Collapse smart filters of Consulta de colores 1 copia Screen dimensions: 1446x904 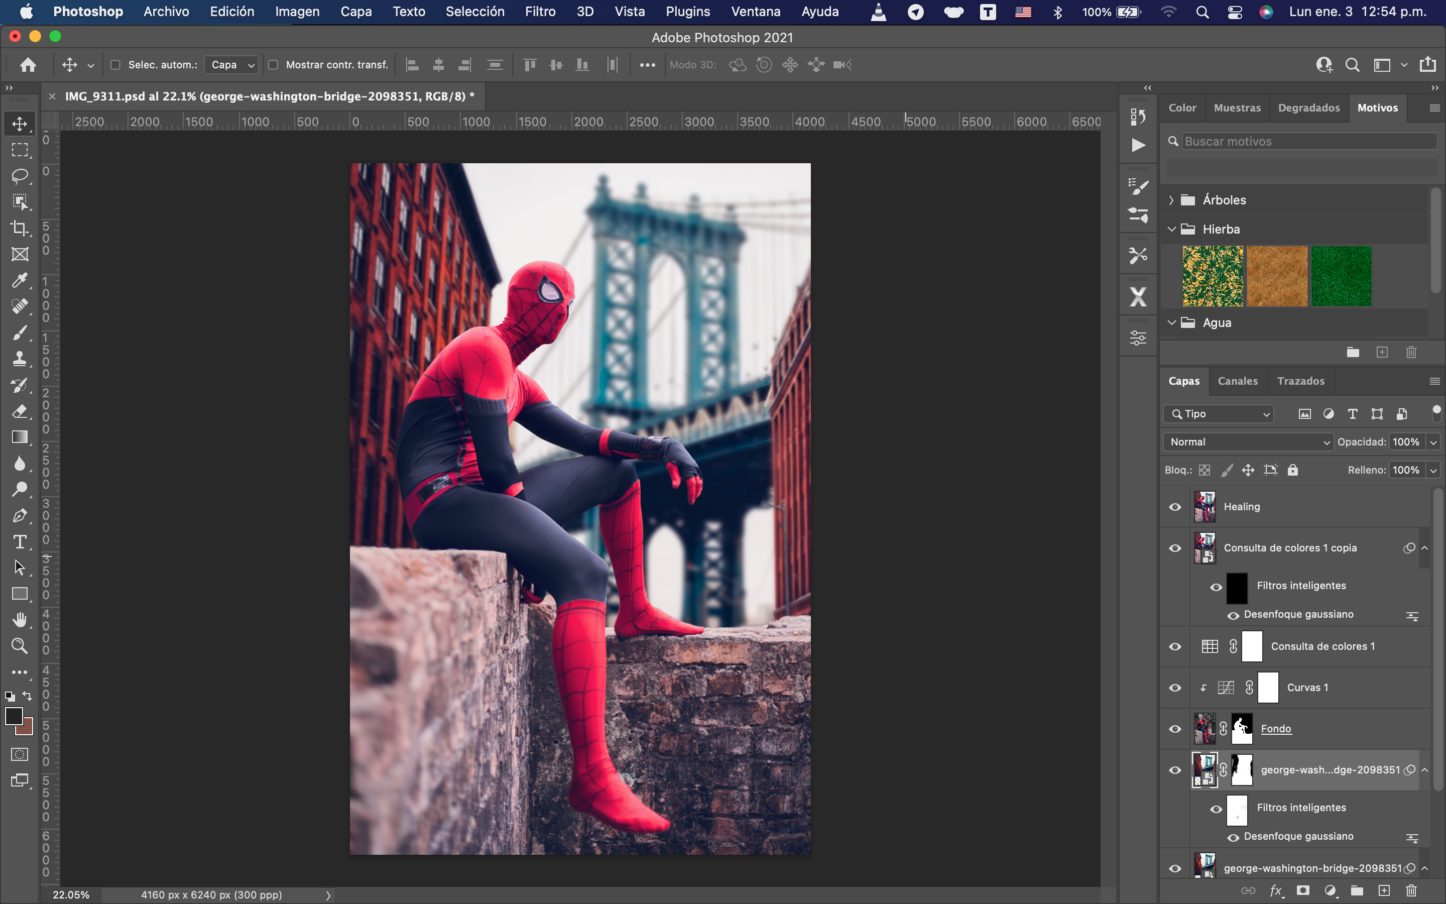(1424, 548)
